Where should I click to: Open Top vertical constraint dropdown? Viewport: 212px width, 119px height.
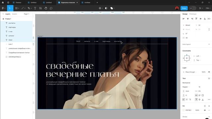(x=198, y=60)
